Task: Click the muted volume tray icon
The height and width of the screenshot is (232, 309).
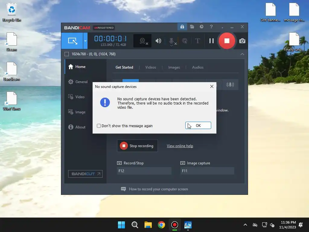Action: [x=272, y=225]
